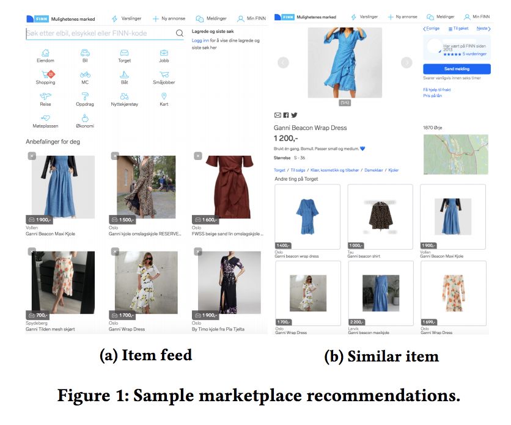Screen dimensions: 511x425
Task: Open Varslinger in similar item header
Action: point(364,16)
